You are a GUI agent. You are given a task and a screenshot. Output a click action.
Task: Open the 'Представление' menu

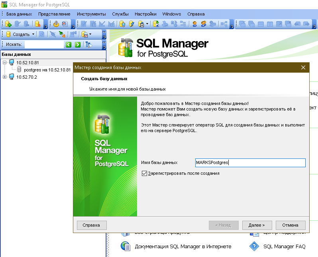54,14
